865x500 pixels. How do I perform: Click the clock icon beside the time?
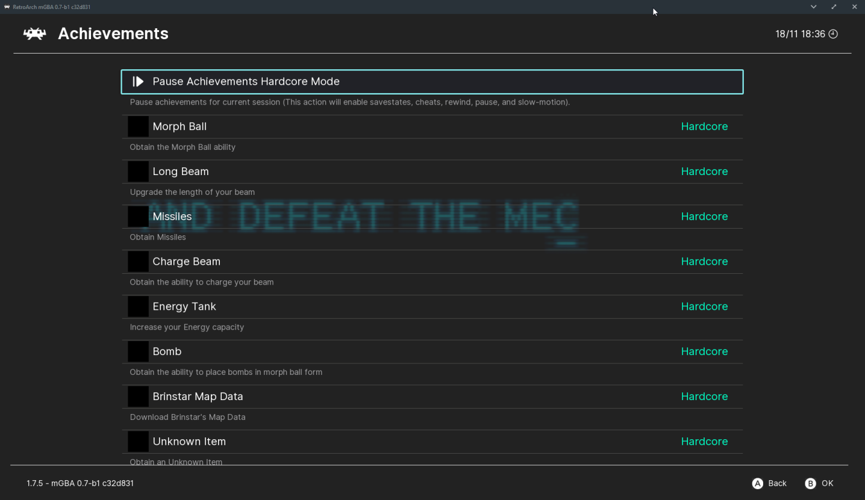[834, 34]
